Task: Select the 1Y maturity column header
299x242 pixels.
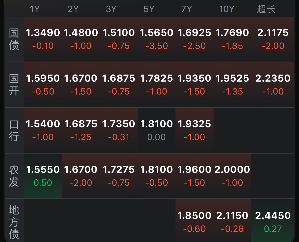Action: click(x=35, y=9)
